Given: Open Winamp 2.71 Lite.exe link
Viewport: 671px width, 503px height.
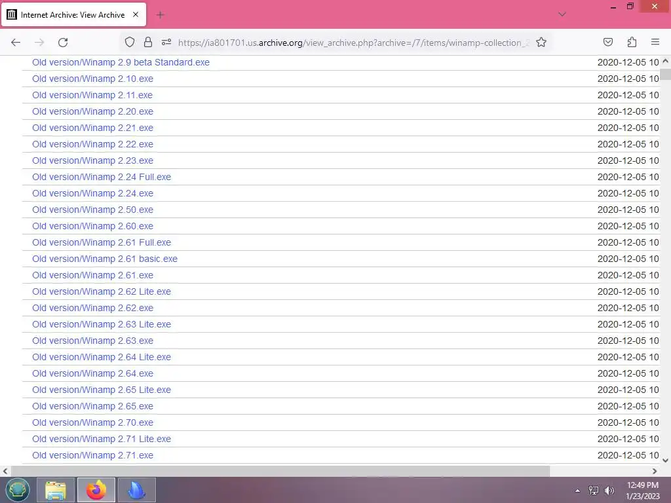Looking at the screenshot, I should [102, 439].
